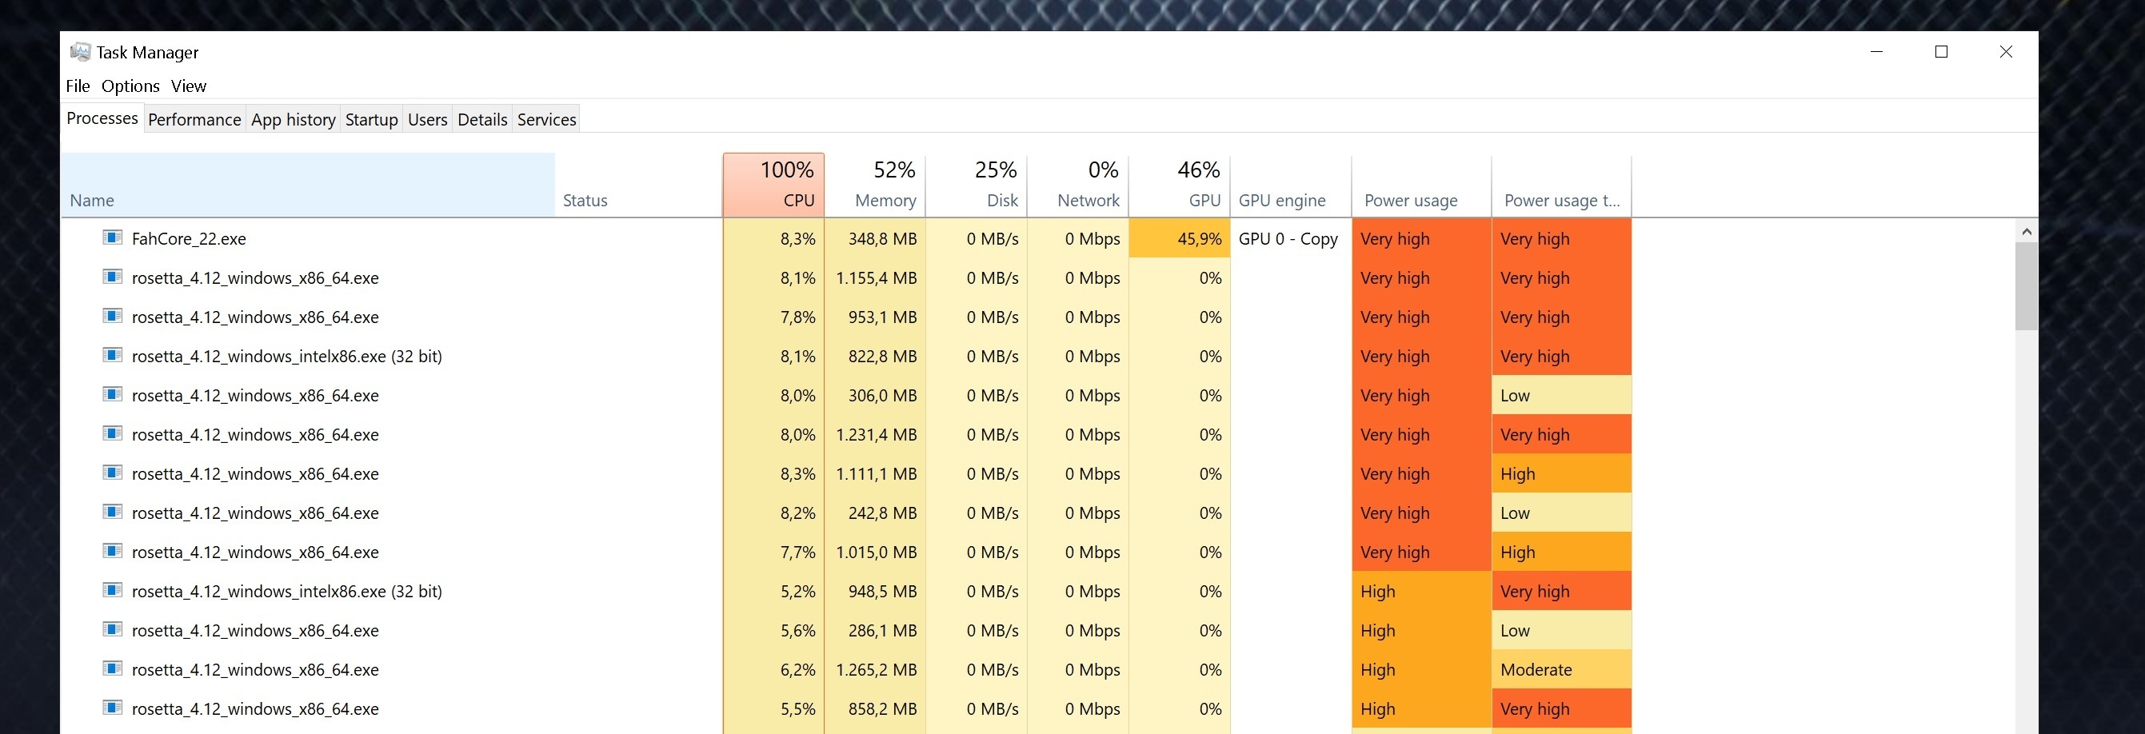This screenshot has height=734, width=2145.
Task: Open the Startup tab
Action: 371,120
